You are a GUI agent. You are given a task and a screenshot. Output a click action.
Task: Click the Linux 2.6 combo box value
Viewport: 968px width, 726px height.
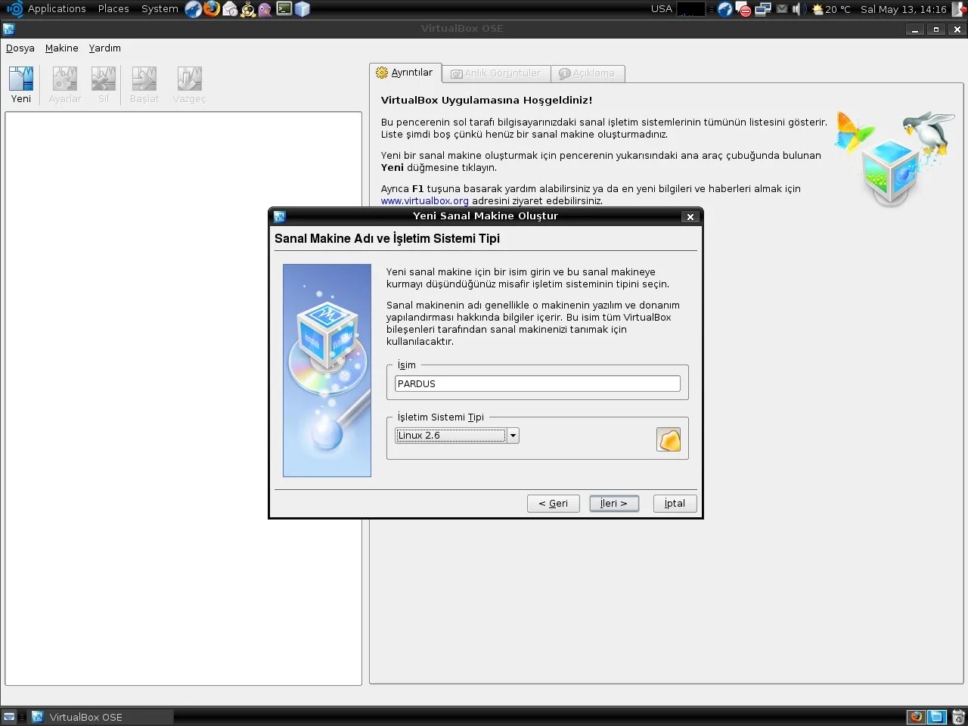point(451,436)
